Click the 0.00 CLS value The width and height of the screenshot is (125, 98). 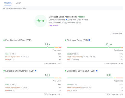tap(109, 75)
